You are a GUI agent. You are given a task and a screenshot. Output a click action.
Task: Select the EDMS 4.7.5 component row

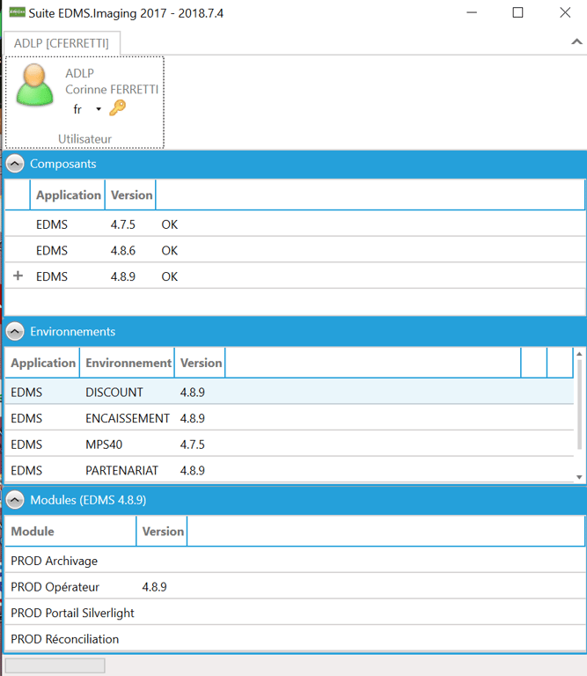[x=295, y=224]
